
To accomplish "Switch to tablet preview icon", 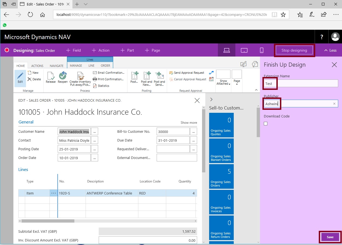I will pos(244,50).
